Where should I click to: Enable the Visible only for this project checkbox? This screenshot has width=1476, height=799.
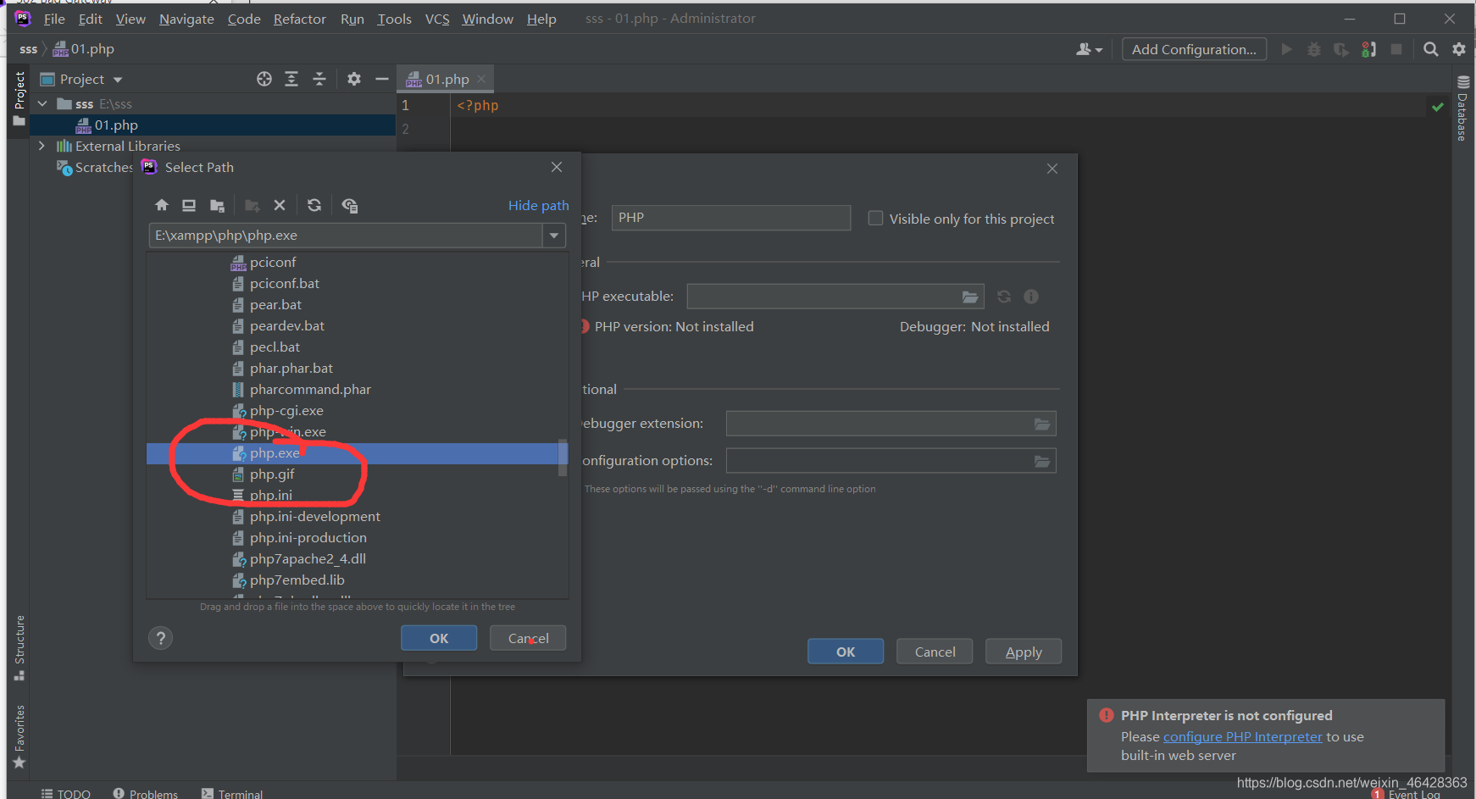tap(875, 218)
